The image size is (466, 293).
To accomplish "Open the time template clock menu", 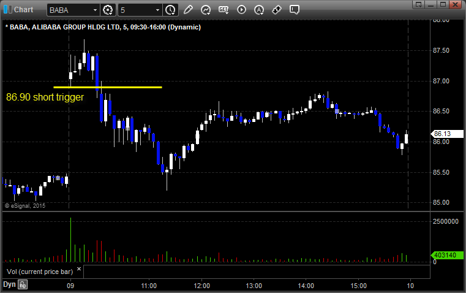I will click(x=171, y=10).
